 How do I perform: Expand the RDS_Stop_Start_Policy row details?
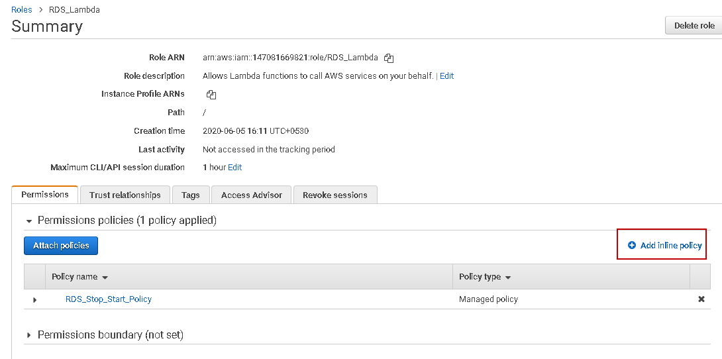click(x=35, y=300)
